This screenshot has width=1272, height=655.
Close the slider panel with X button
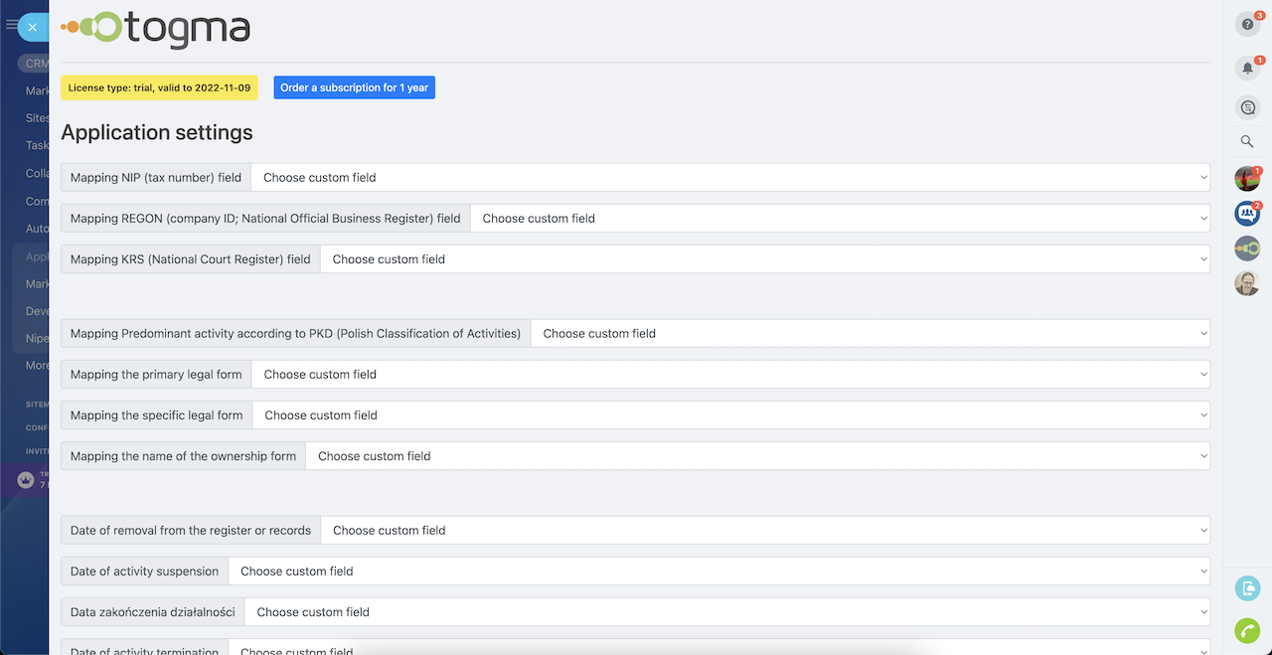tap(32, 27)
